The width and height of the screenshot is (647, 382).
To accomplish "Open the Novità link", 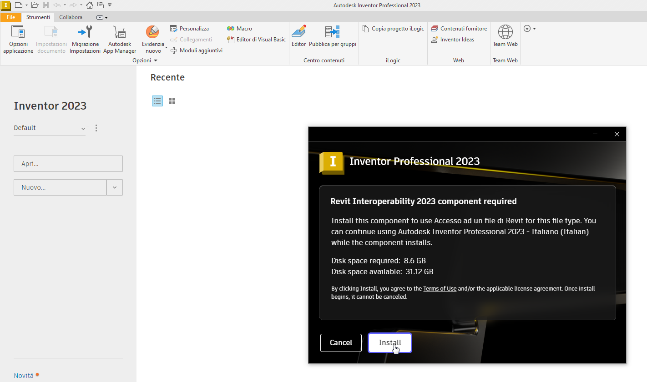I will point(24,376).
